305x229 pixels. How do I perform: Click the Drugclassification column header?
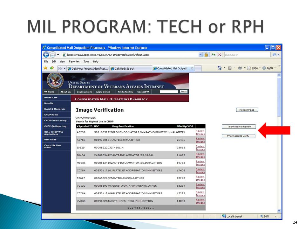(x=123, y=126)
